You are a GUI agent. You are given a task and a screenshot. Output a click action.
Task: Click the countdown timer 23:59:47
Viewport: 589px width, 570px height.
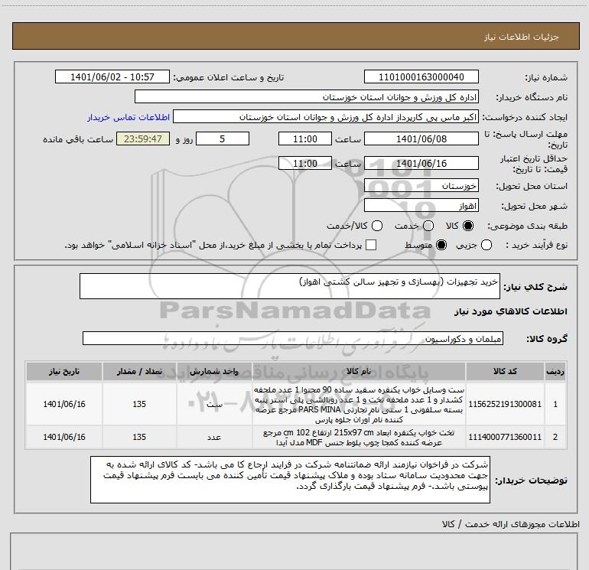[143, 138]
